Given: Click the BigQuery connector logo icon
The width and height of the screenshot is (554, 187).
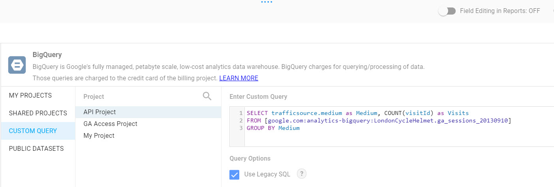Looking at the screenshot, I should [17, 65].
